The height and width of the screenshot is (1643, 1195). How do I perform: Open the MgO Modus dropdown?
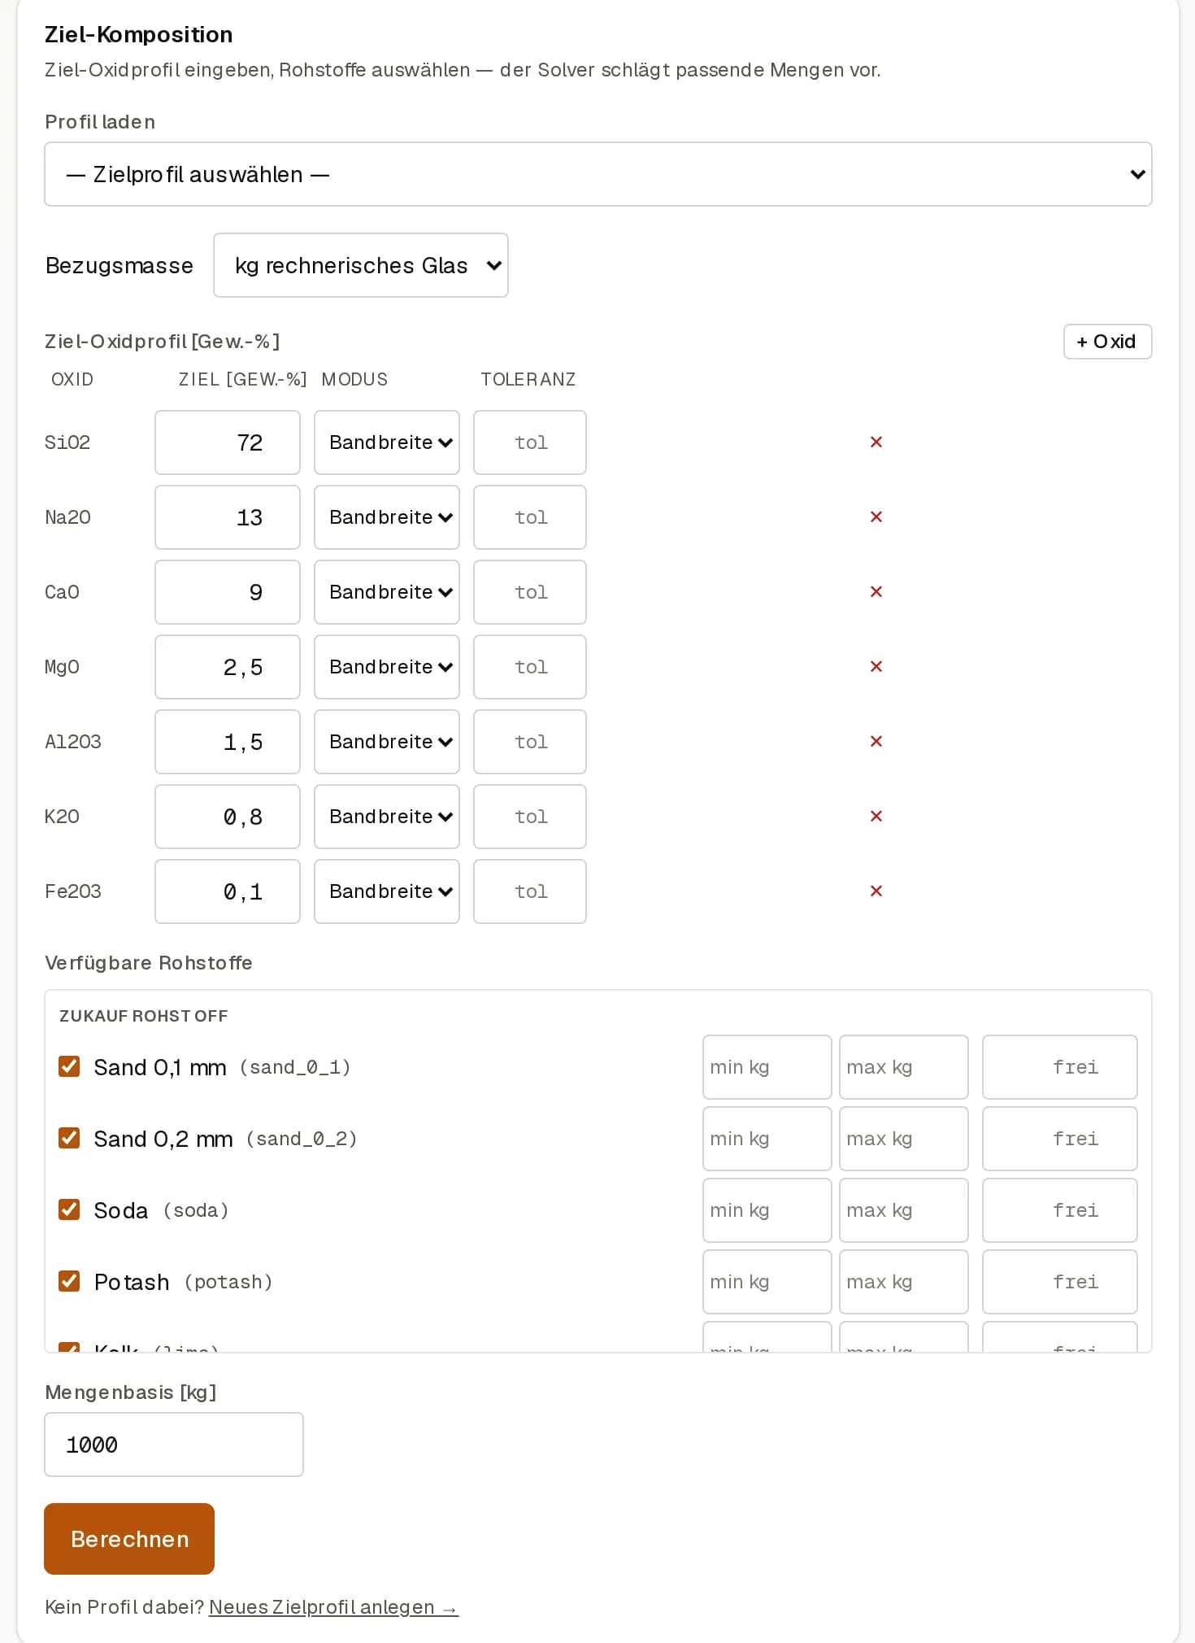click(387, 667)
